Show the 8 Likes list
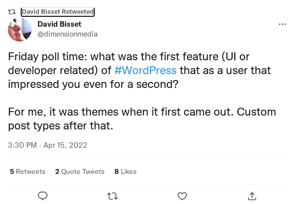Image resolution: width=295 pixels, height=204 pixels. (125, 171)
